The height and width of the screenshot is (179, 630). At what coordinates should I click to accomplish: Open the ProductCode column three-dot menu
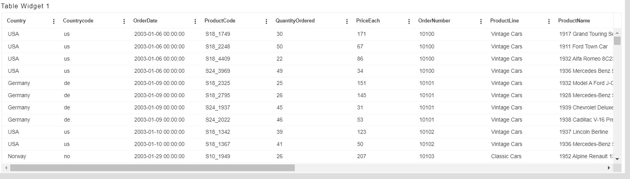[x=266, y=21]
